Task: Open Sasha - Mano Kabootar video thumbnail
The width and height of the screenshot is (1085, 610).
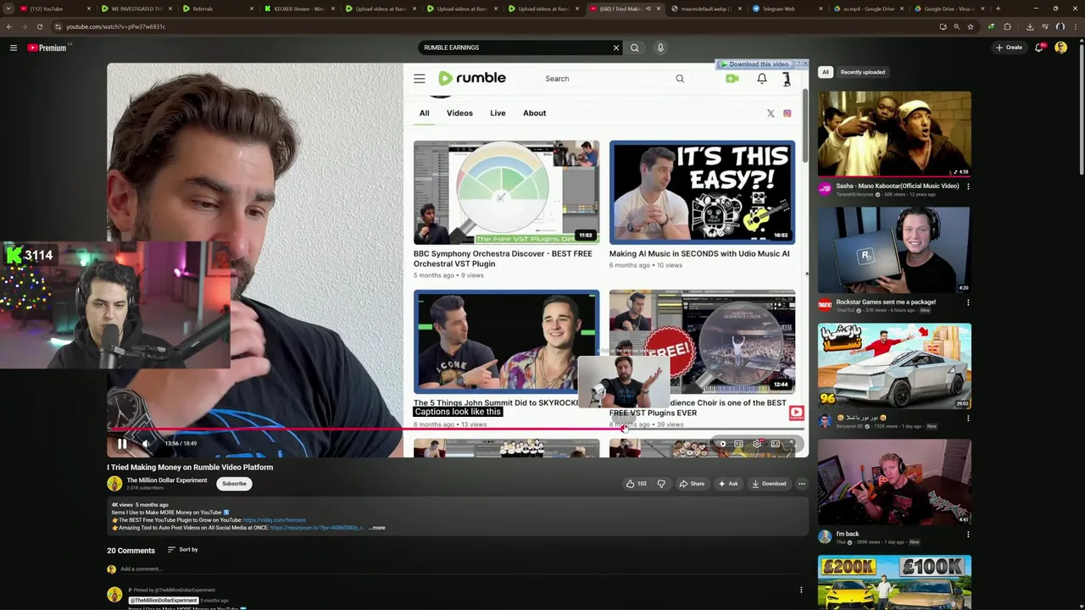Action: pos(894,135)
